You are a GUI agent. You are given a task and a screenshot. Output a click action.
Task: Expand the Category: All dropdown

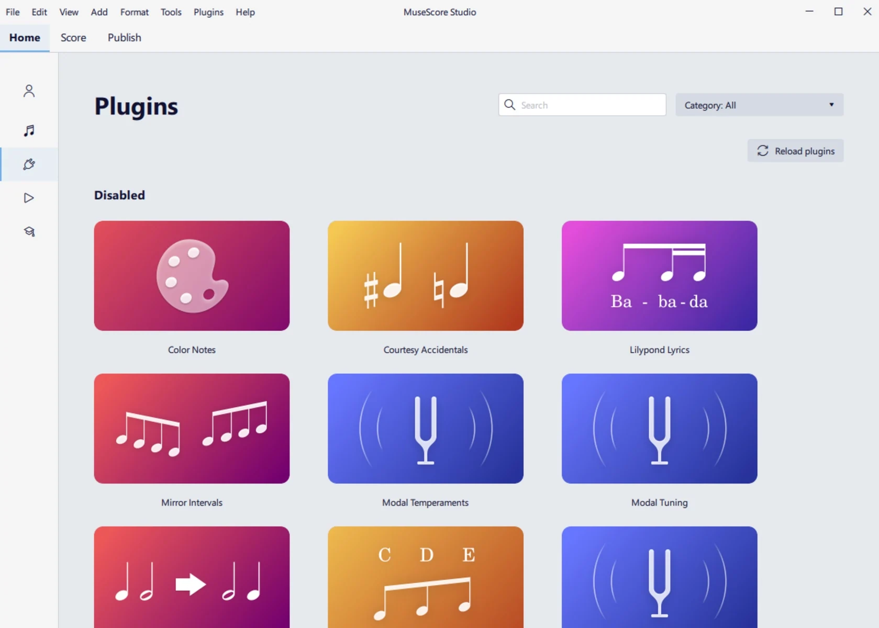click(x=759, y=105)
